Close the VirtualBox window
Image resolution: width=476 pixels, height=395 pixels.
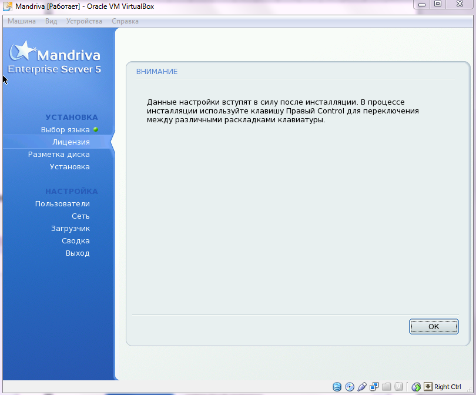click(x=460, y=4)
